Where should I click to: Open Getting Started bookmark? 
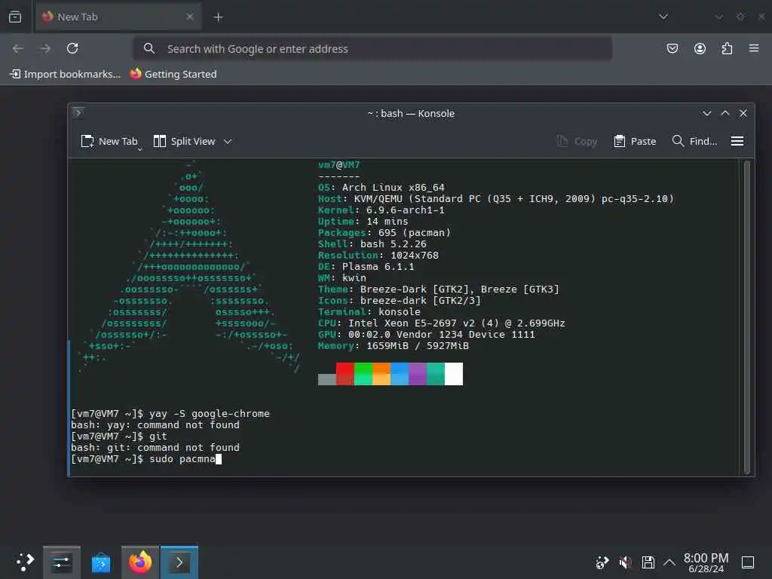(x=173, y=74)
